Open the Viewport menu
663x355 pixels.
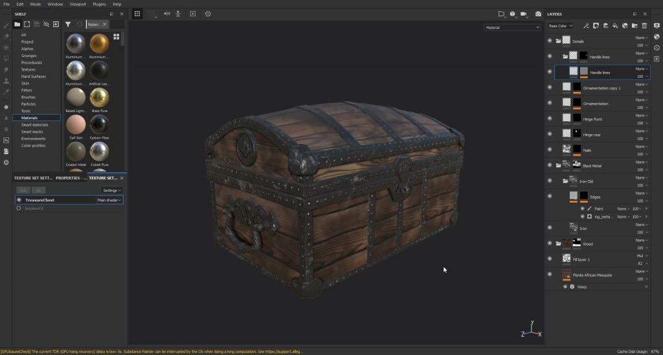click(78, 4)
